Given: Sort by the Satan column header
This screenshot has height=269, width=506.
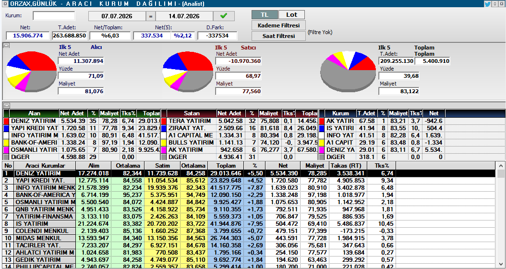Looking at the screenshot, I should (x=192, y=113).
